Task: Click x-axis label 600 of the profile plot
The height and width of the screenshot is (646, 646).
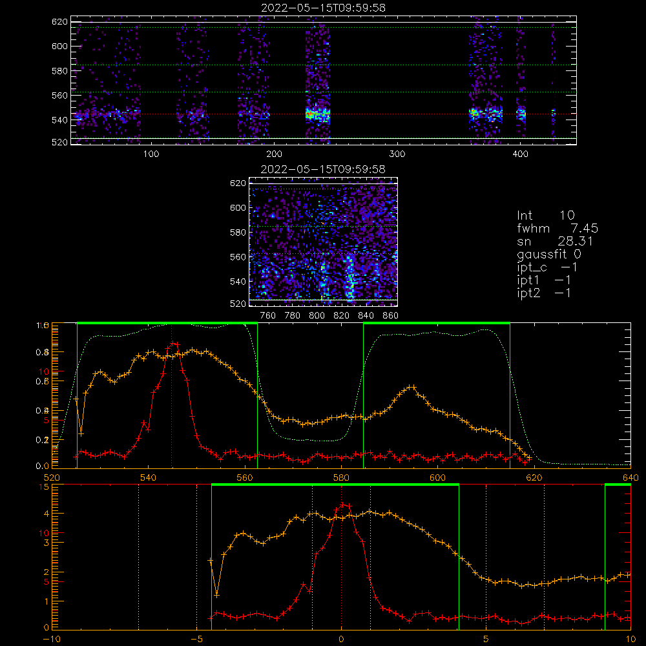Action: coord(437,478)
